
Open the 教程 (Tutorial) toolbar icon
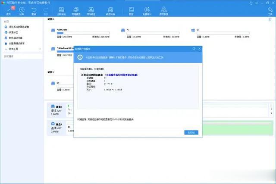[x=131, y=11]
